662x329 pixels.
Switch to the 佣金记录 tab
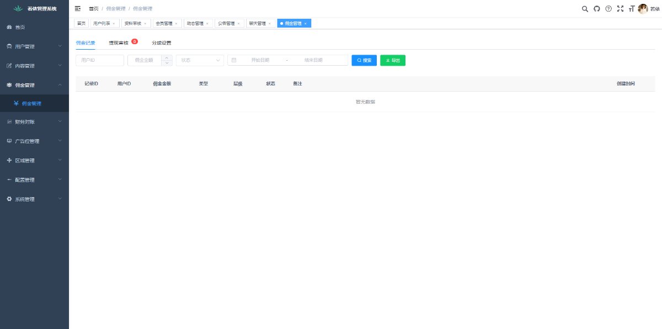click(x=86, y=43)
